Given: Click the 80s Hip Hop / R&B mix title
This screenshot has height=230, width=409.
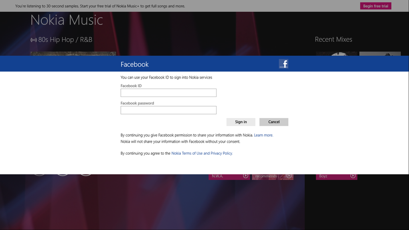Looking at the screenshot, I should point(65,40).
